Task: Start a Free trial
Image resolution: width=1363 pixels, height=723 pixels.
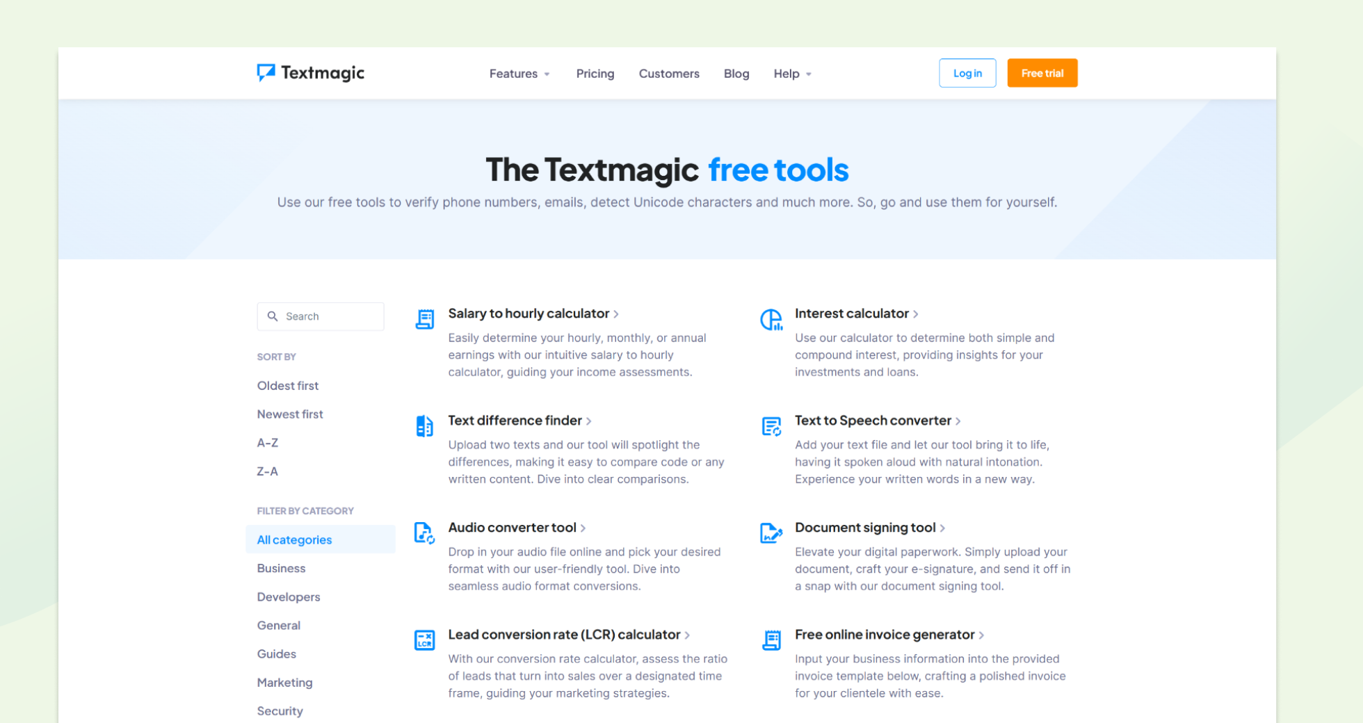Action: pyautogui.click(x=1042, y=73)
